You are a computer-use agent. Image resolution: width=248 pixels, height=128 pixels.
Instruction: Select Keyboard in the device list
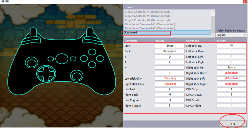pyautogui.click(x=168, y=33)
